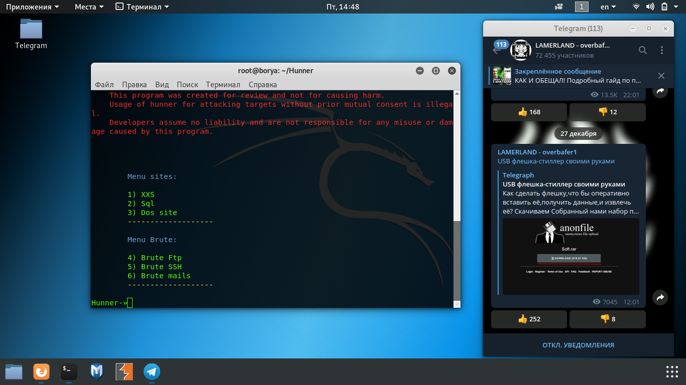Image resolution: width=686 pixels, height=385 pixels.
Task: Click the '2) Sql' menu line
Action: pos(141,204)
